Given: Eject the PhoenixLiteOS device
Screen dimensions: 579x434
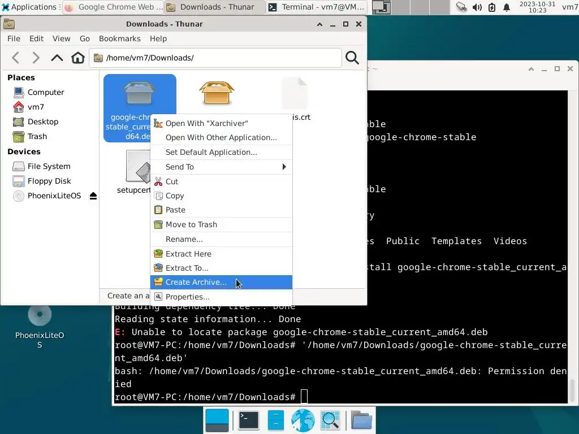Looking at the screenshot, I should point(93,196).
